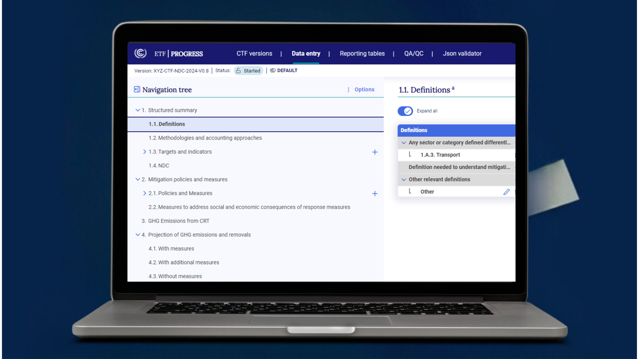Switch to the Data entry tab
This screenshot has width=639, height=359.
coord(306,54)
